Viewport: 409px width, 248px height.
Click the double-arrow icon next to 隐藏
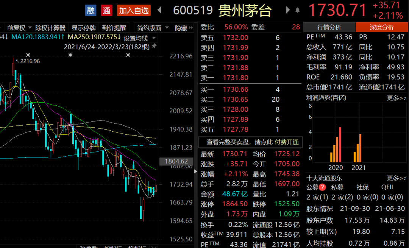pos(191,28)
